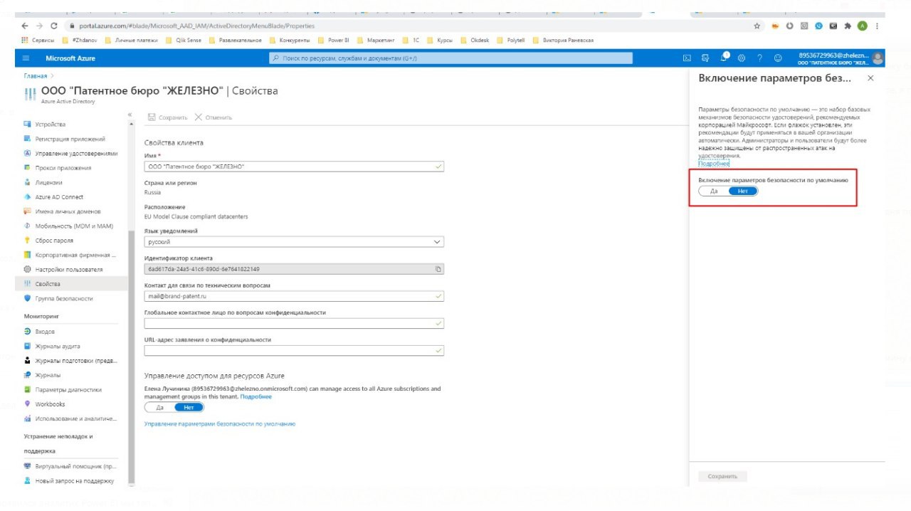Image resolution: width=911 pixels, height=511 pixels.
Task: Go to Главная breadcrumb
Action: 35,75
